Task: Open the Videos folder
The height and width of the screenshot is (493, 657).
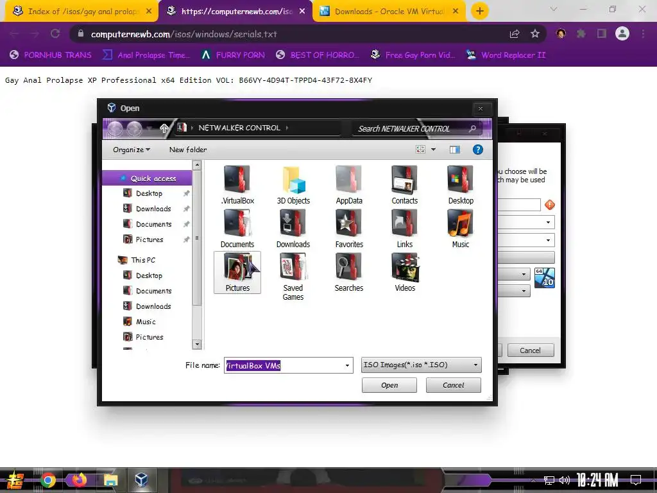Action: click(405, 272)
